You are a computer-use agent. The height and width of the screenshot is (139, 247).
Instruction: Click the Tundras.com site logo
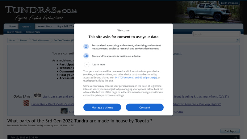click(x=41, y=12)
